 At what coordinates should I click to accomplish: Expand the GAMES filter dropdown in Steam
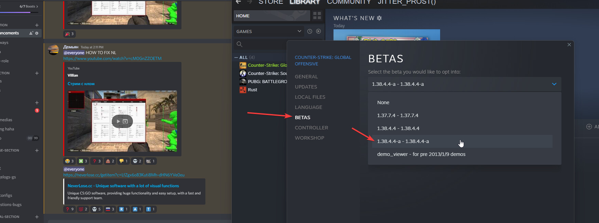[269, 31]
